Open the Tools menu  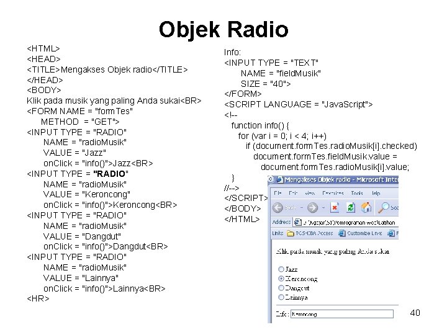click(x=357, y=193)
